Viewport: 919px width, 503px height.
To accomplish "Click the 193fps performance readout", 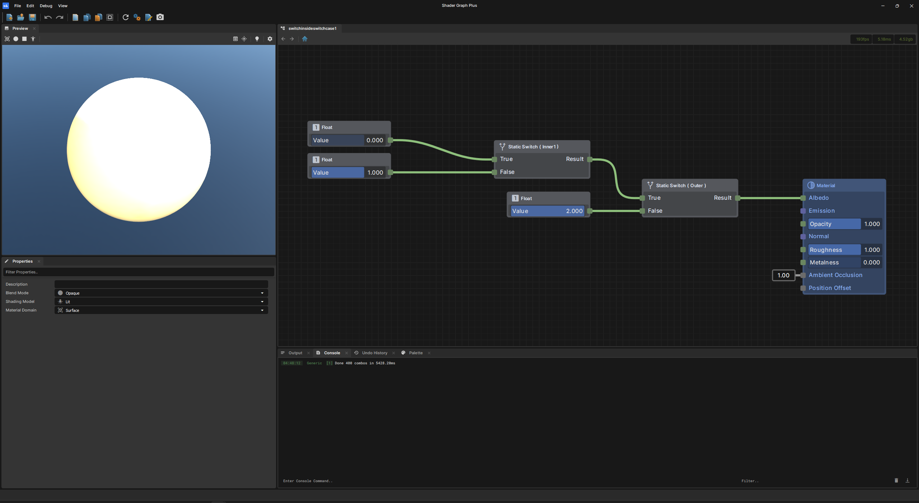I will pos(862,39).
